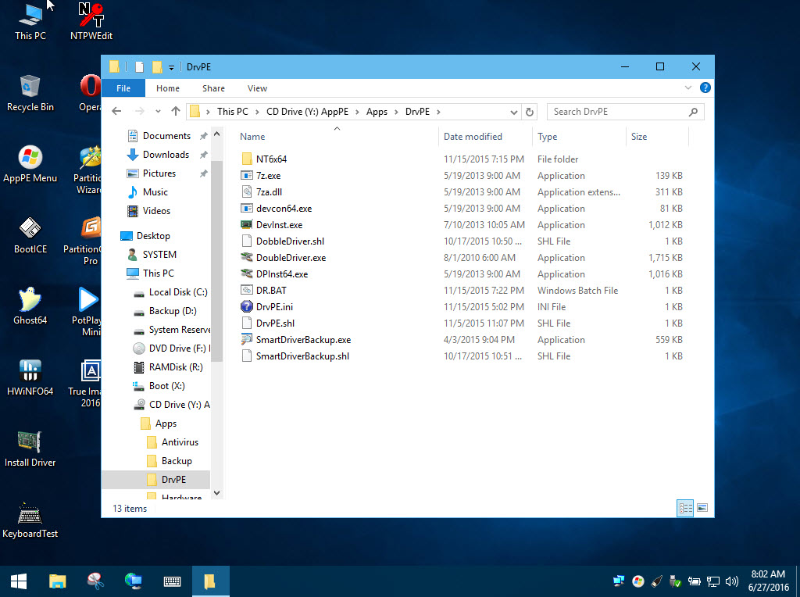Sort files by Date modified column

coord(485,137)
